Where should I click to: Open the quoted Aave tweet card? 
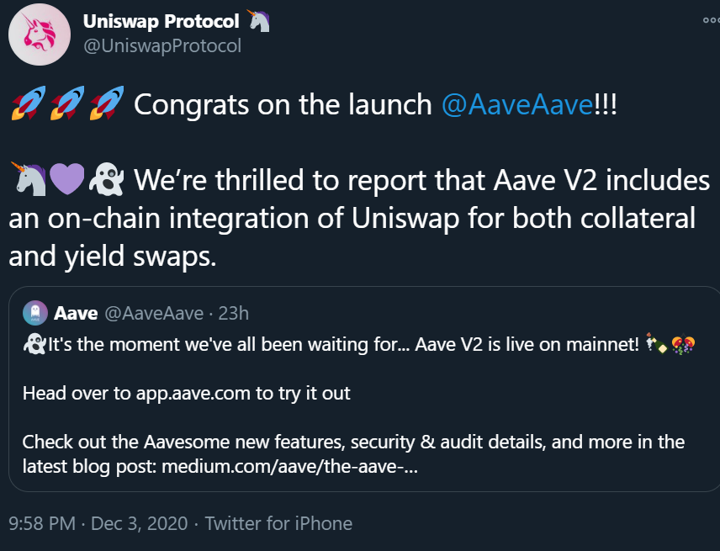point(364,389)
